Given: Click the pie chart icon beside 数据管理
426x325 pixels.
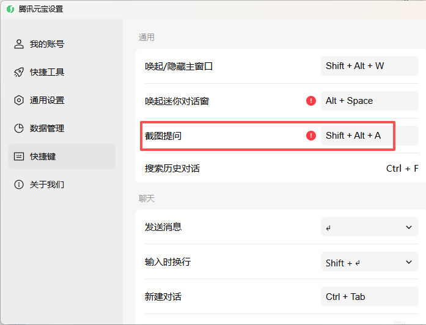Looking at the screenshot, I should (x=19, y=128).
